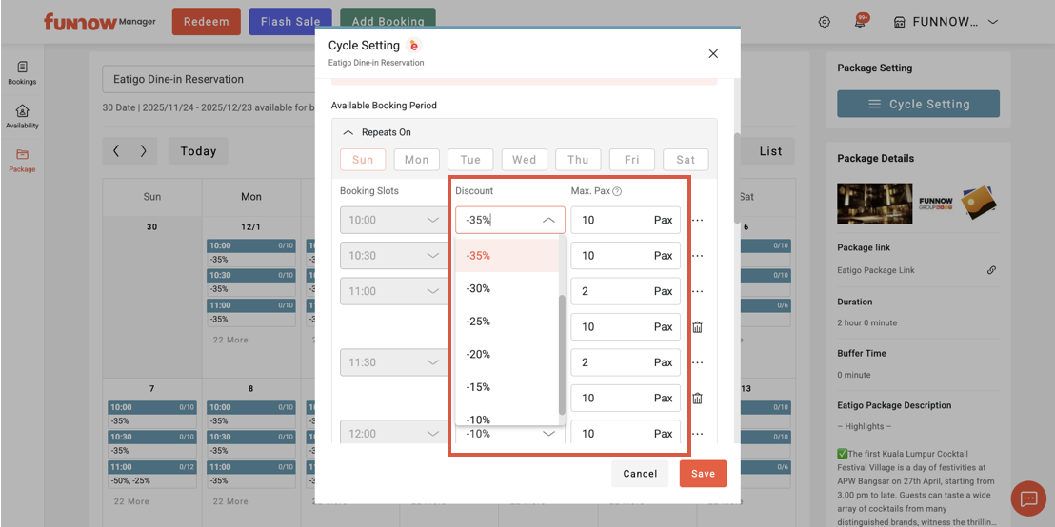Click the Package link chain icon
This screenshot has height=527, width=1055.
pos(991,270)
